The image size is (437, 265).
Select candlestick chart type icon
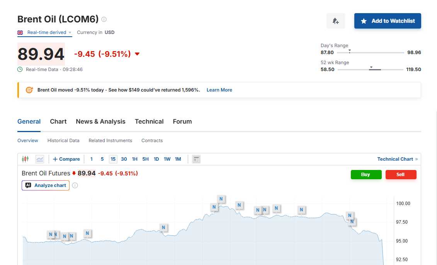tap(25, 159)
